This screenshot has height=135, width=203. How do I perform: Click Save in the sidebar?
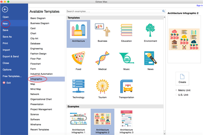click(5, 30)
